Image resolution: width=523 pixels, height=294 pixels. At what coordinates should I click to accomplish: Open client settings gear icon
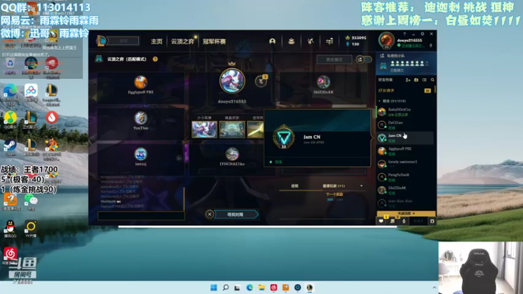click(x=422, y=34)
